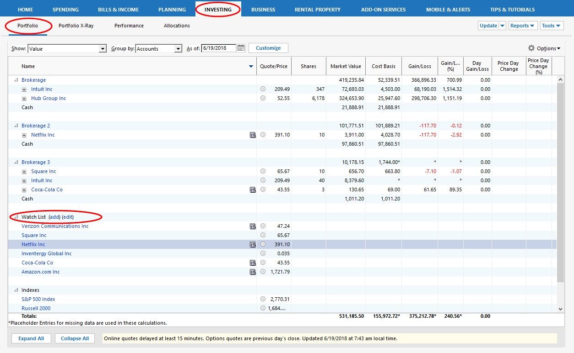Open the Reports dropdown menu
The image size is (574, 353).
(523, 26)
